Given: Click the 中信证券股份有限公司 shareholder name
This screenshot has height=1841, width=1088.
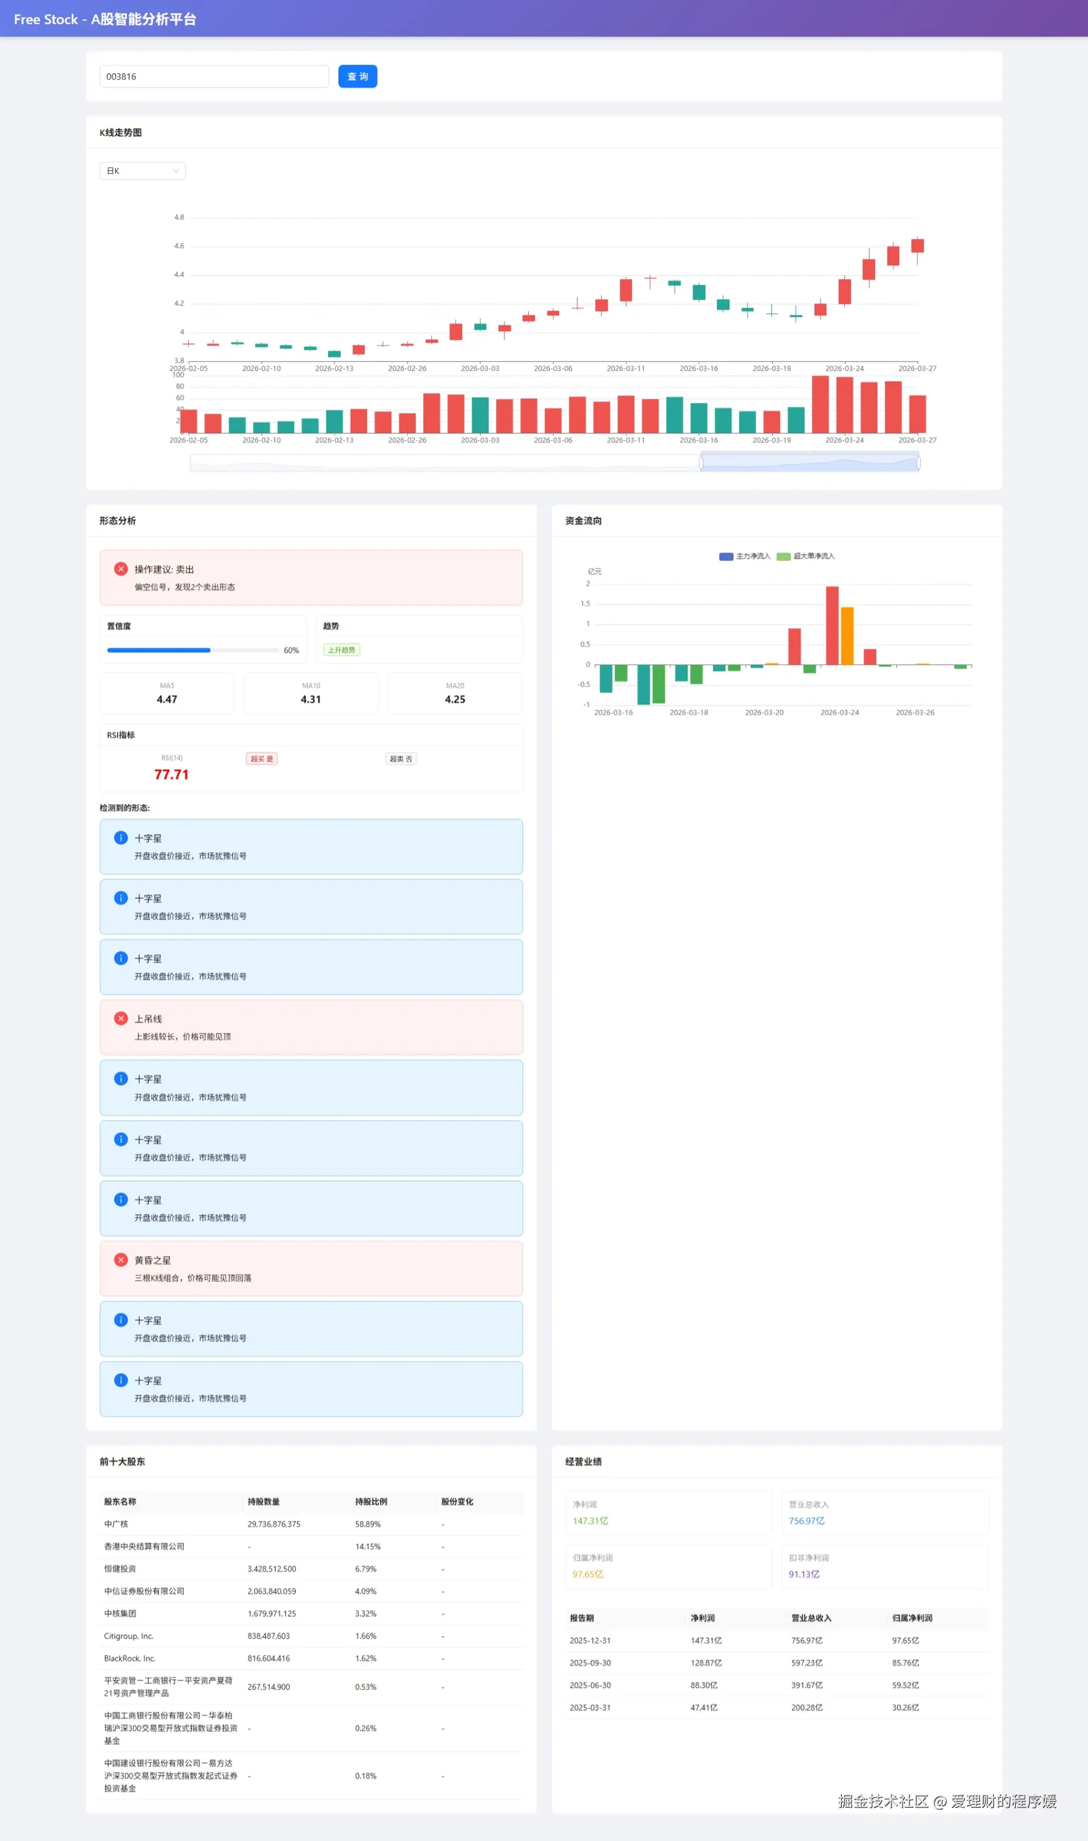Looking at the screenshot, I should pyautogui.click(x=144, y=1591).
